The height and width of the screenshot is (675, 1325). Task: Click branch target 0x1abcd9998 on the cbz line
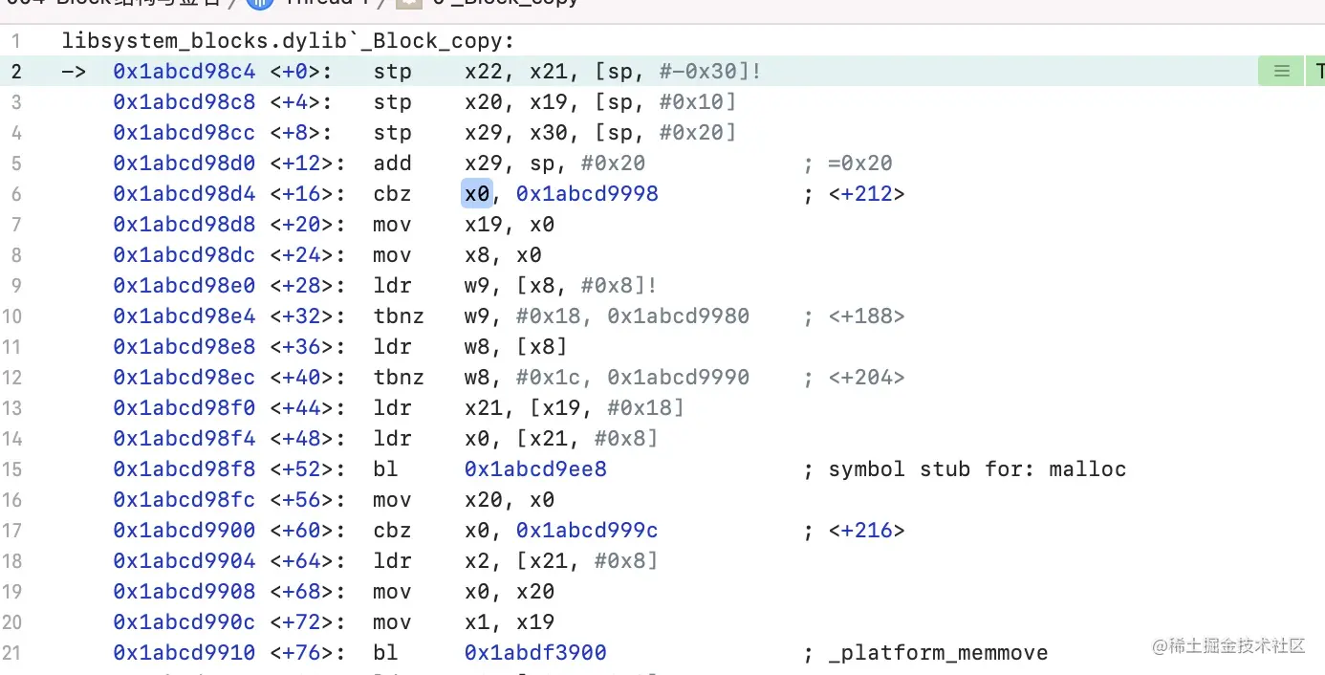(x=586, y=194)
